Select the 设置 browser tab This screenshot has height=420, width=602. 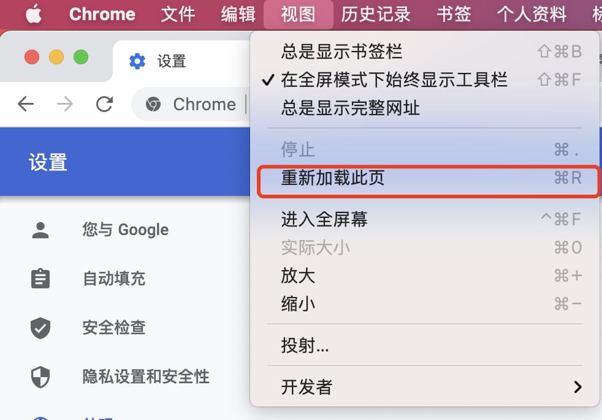pyautogui.click(x=172, y=61)
